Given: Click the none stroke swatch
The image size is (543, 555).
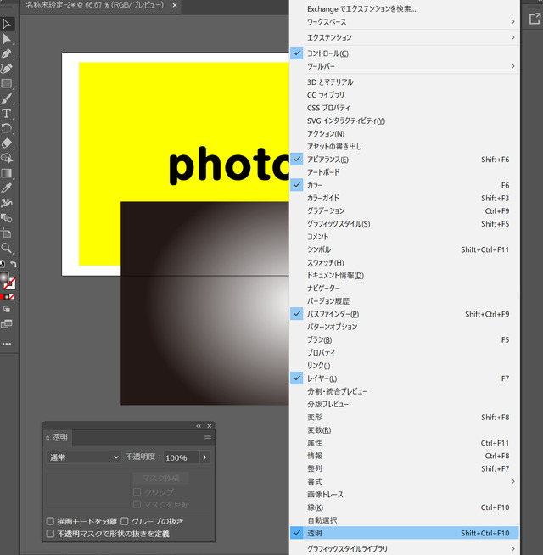Looking at the screenshot, I should point(10,283).
